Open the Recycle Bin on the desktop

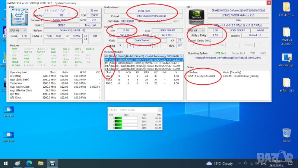[x=286, y=133]
